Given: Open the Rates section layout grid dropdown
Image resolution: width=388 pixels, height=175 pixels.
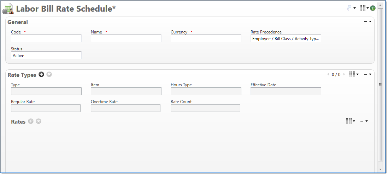Looking at the screenshot, I should [350, 121].
